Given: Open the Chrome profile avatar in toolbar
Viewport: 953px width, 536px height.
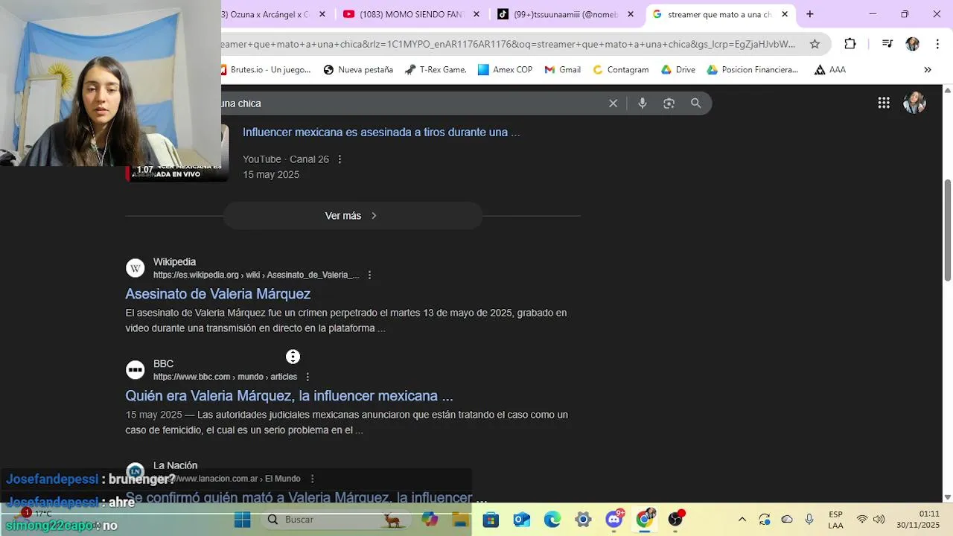Looking at the screenshot, I should click(912, 44).
